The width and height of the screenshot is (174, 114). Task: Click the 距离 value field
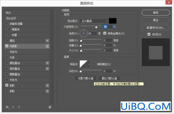[108, 40]
